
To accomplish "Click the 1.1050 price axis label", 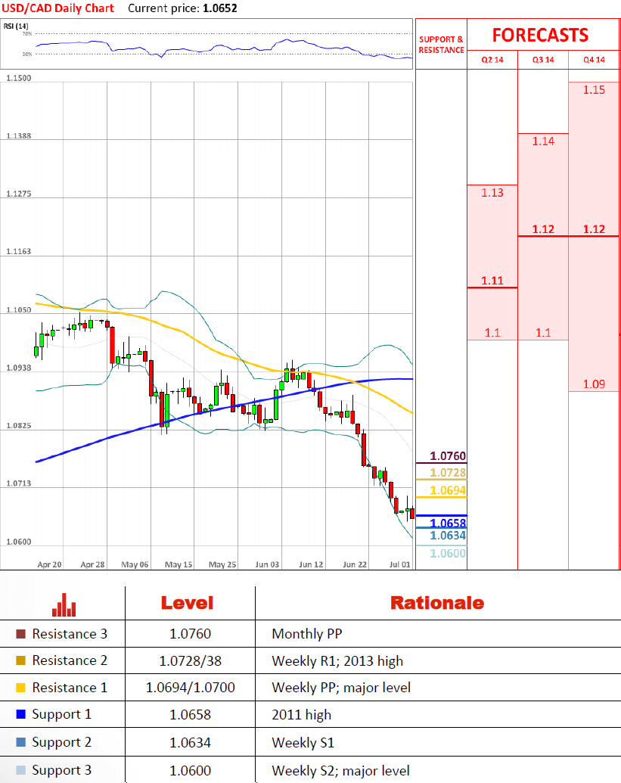I will (18, 309).
